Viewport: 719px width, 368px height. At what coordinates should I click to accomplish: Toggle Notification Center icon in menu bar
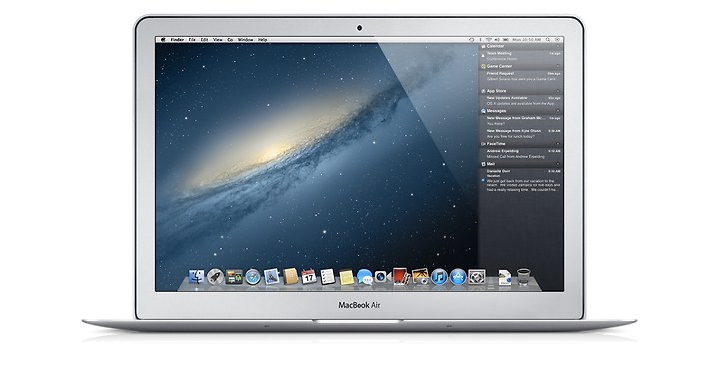pos(557,40)
